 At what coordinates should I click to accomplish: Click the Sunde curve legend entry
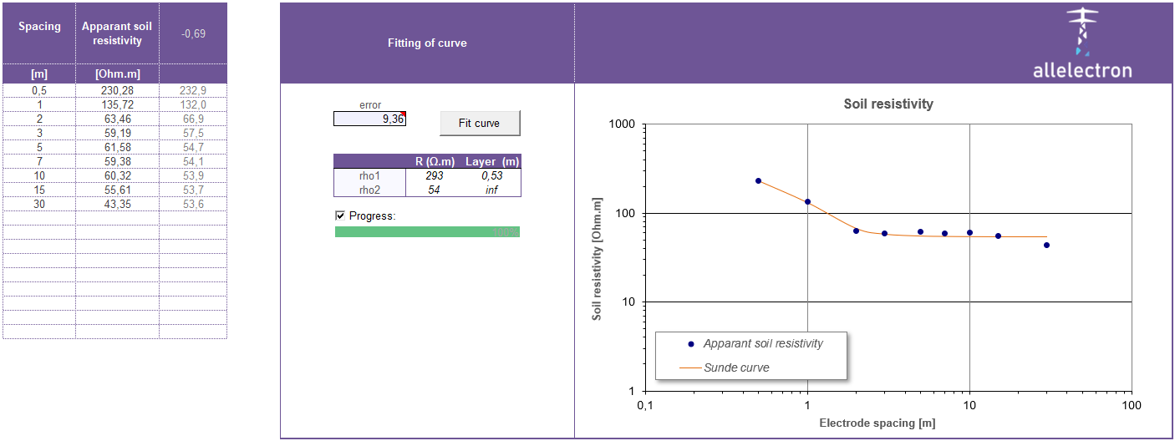(x=736, y=367)
